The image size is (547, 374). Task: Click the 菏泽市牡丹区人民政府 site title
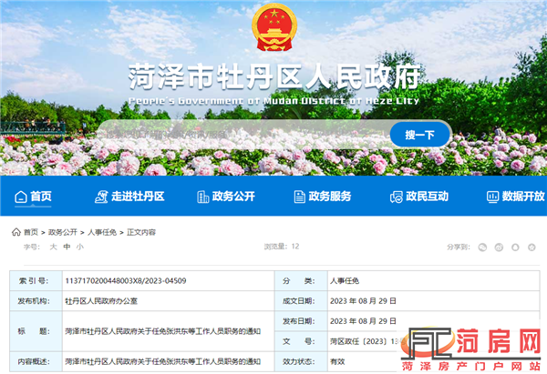tap(274, 76)
